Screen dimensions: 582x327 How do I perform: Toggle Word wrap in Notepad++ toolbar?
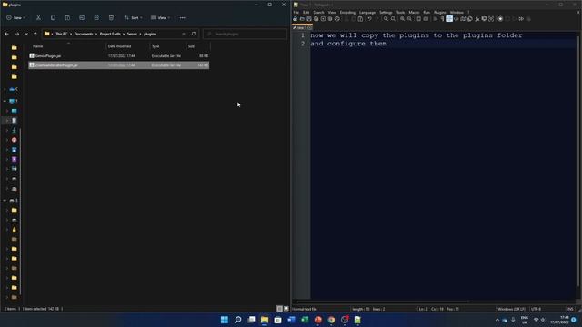[x=436, y=18]
